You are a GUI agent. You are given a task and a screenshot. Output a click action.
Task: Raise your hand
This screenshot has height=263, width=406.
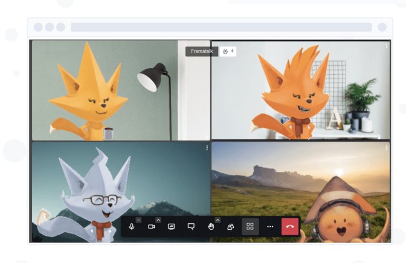point(211,227)
